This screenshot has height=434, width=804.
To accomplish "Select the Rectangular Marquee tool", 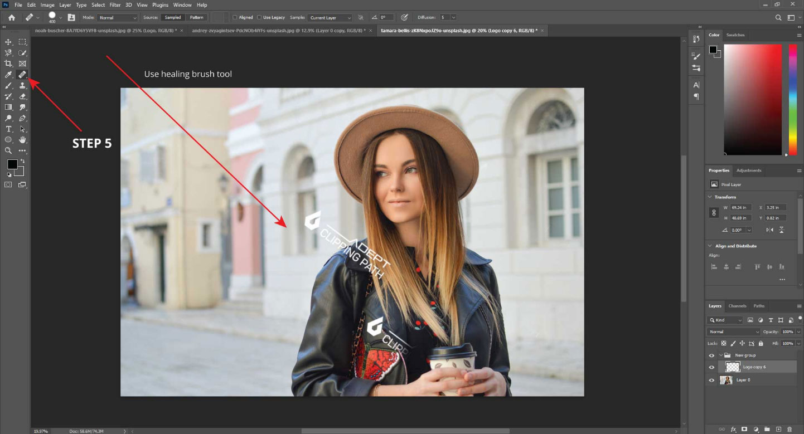I will tap(22, 42).
